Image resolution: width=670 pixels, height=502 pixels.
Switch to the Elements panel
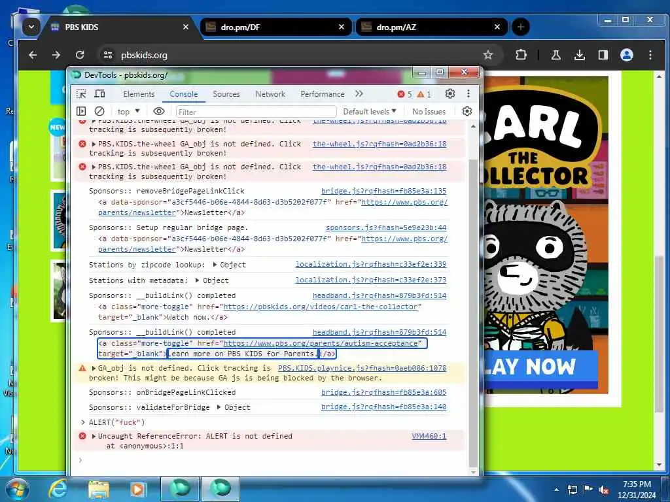coord(139,94)
